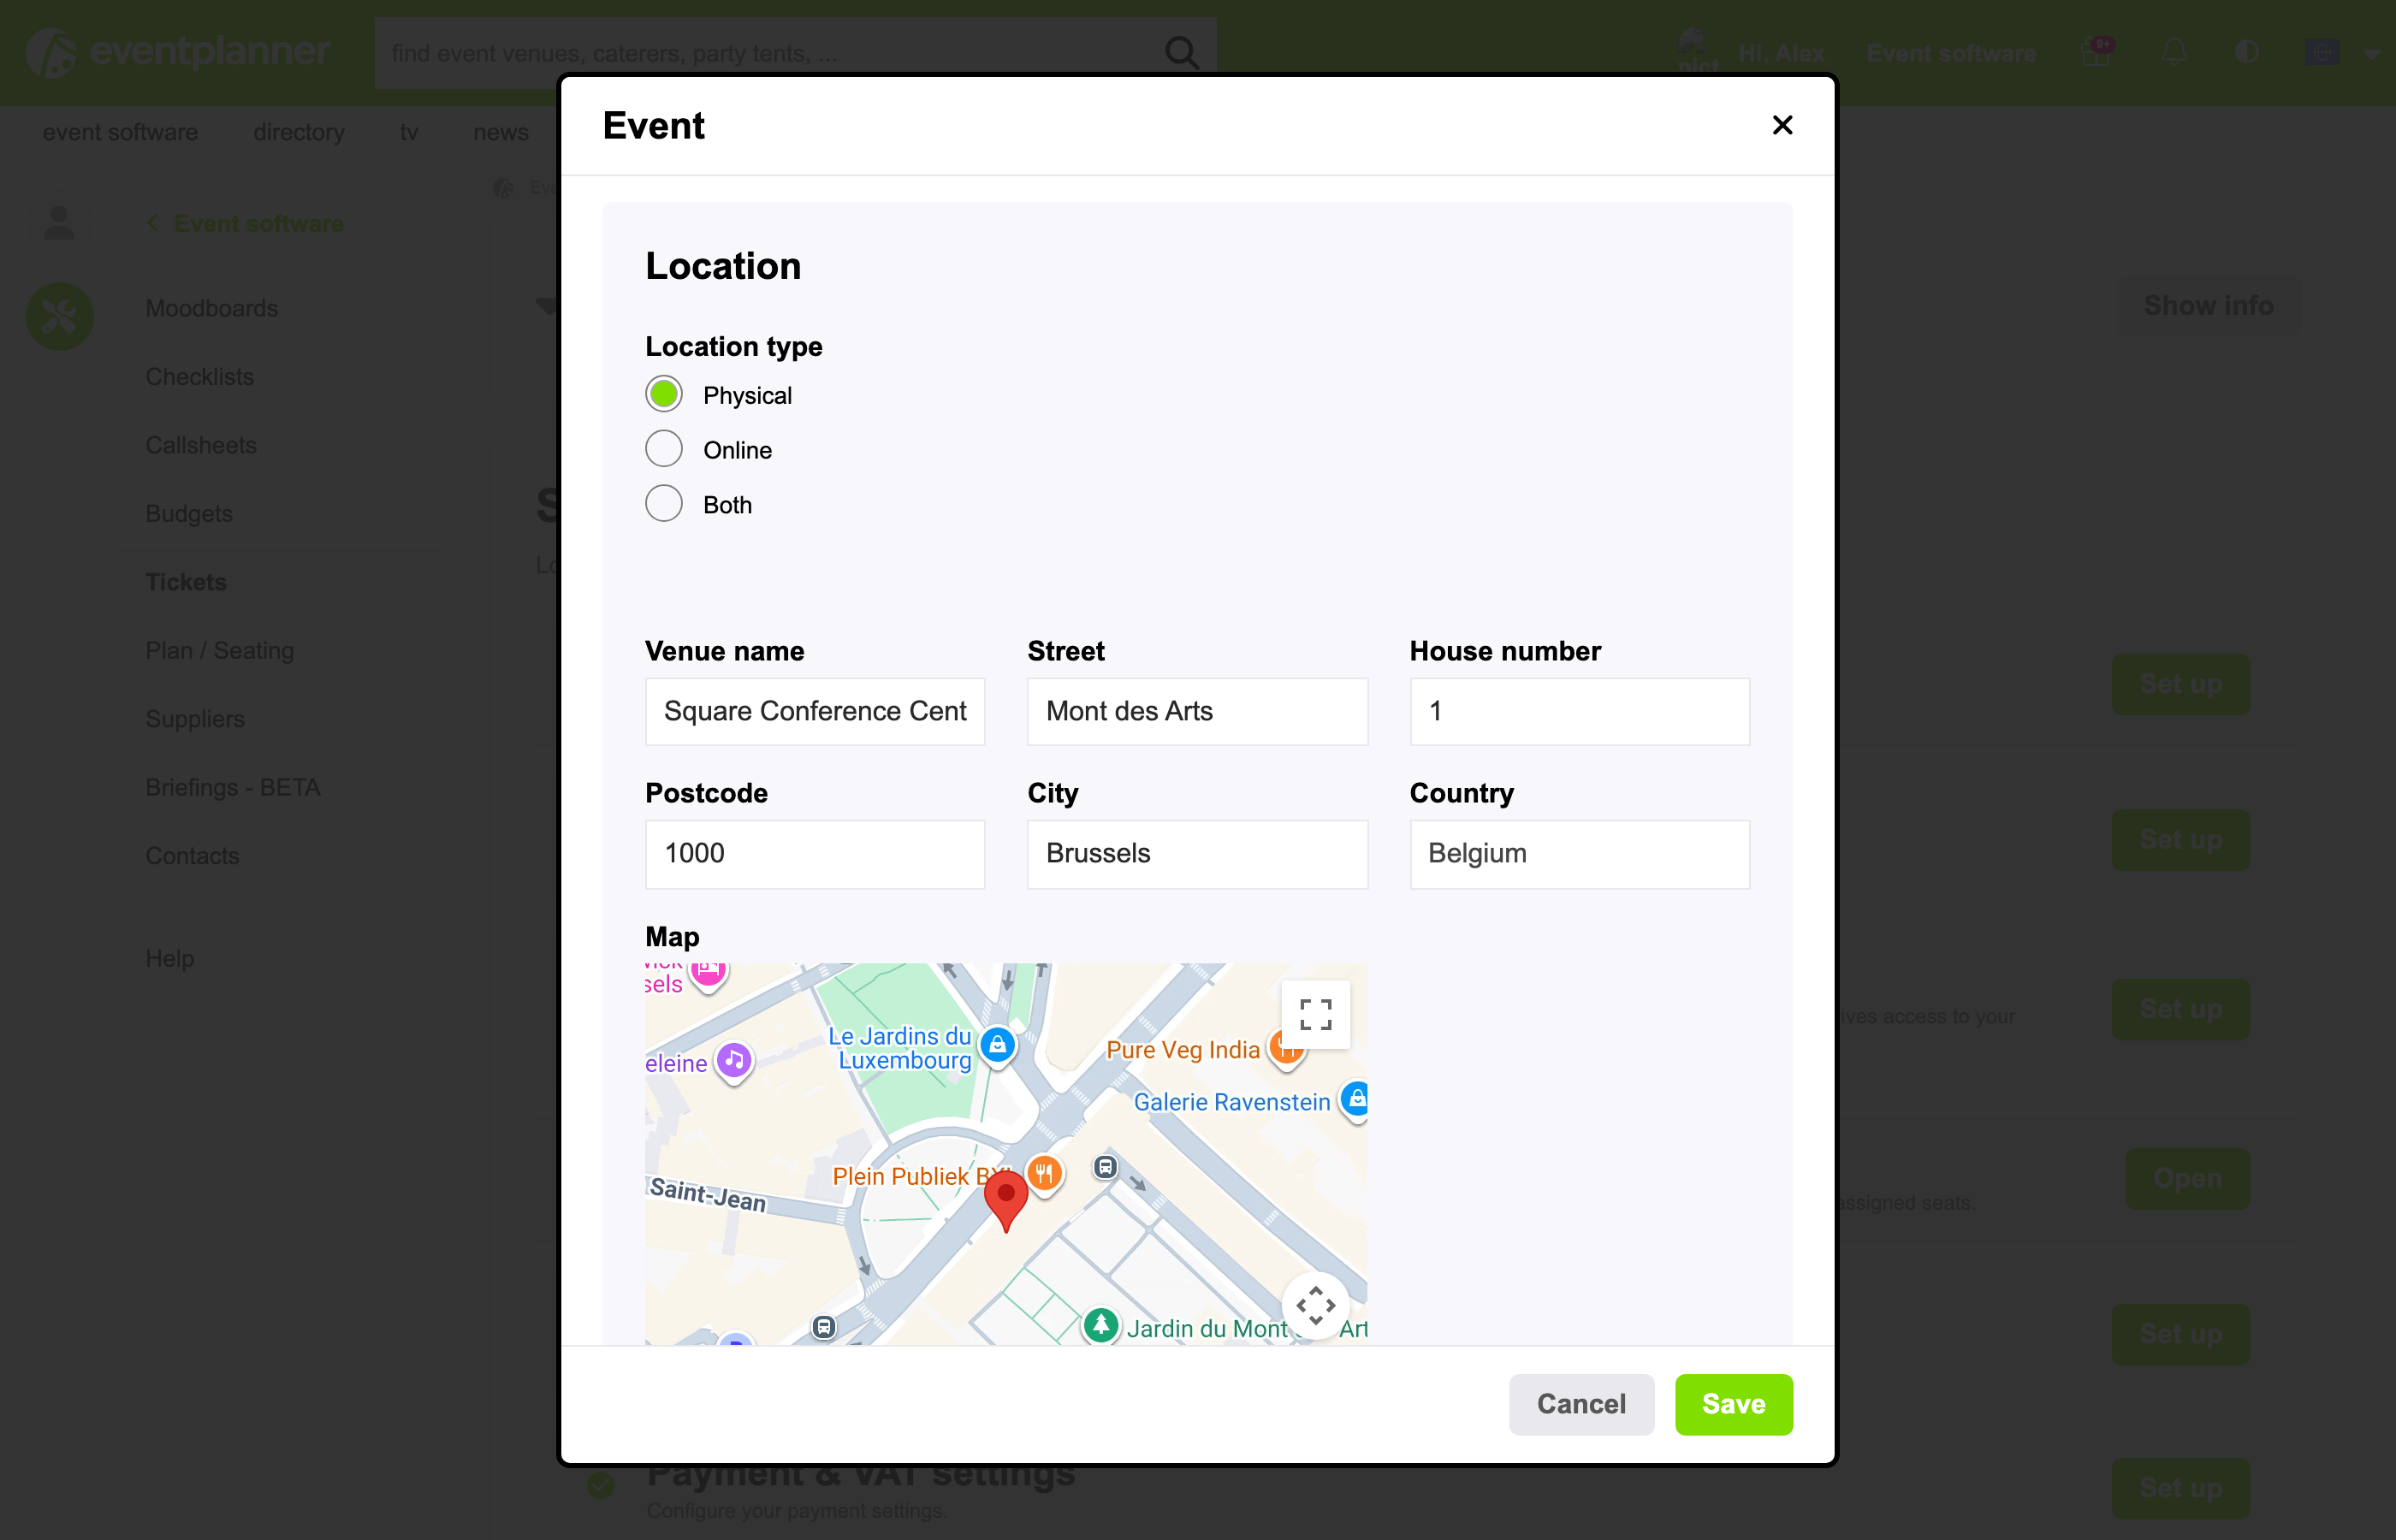Open Moodboards in the sidebar

(211, 308)
